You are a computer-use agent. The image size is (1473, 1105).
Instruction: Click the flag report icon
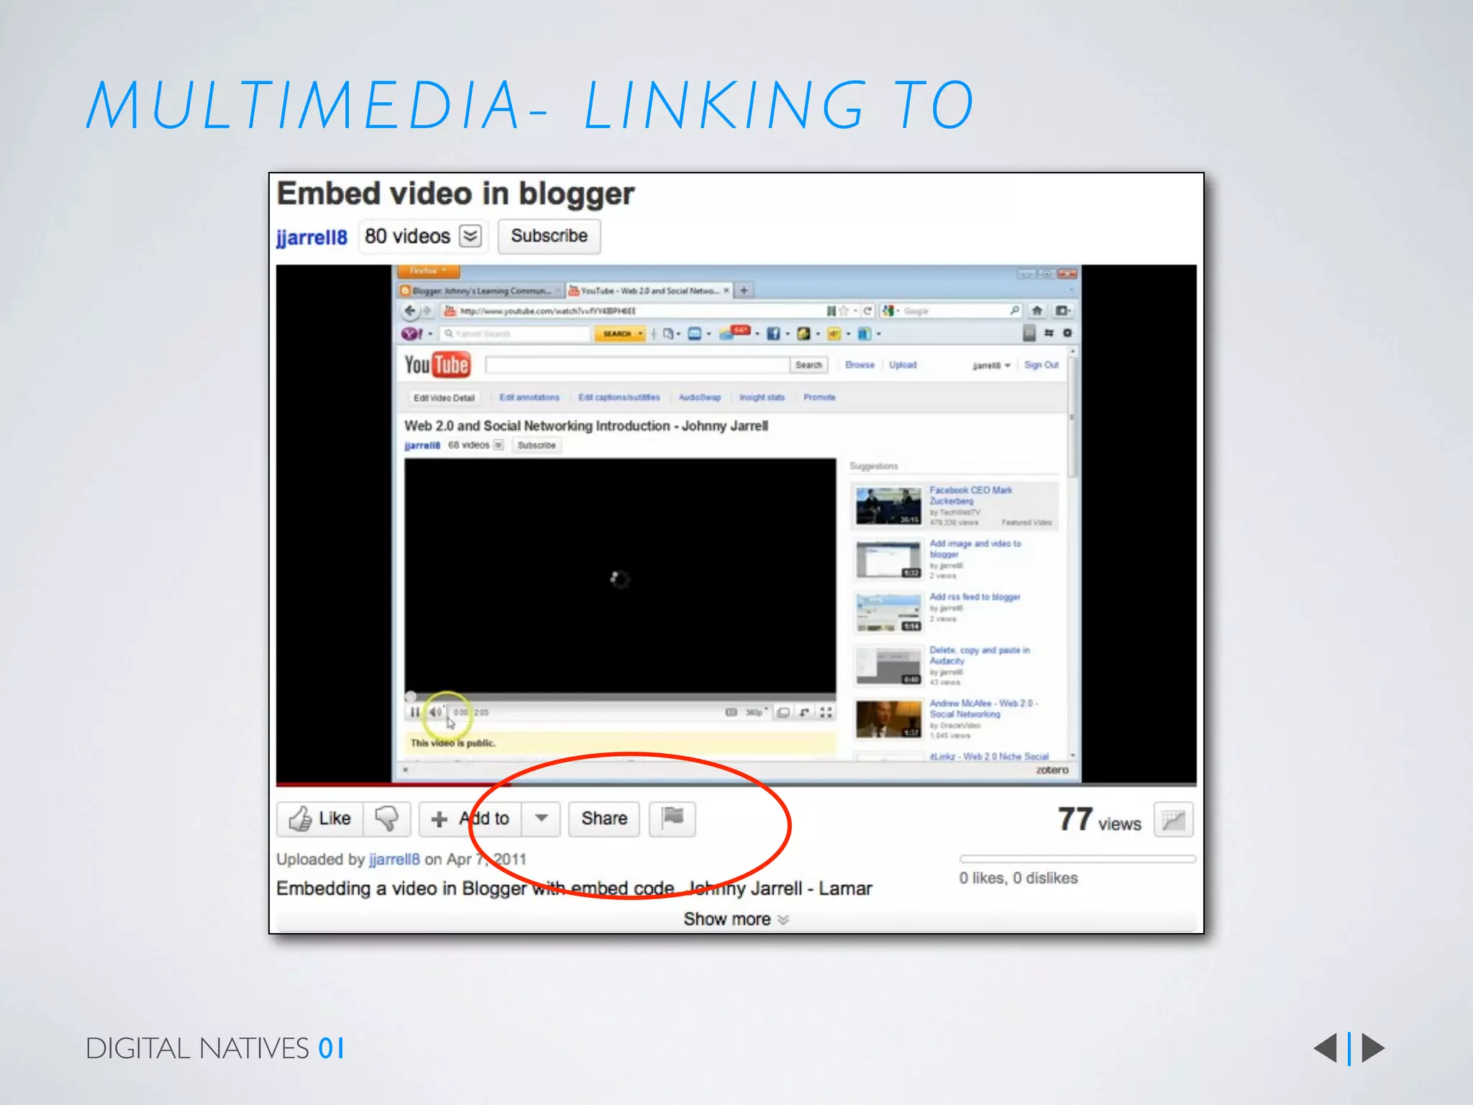[x=672, y=819]
